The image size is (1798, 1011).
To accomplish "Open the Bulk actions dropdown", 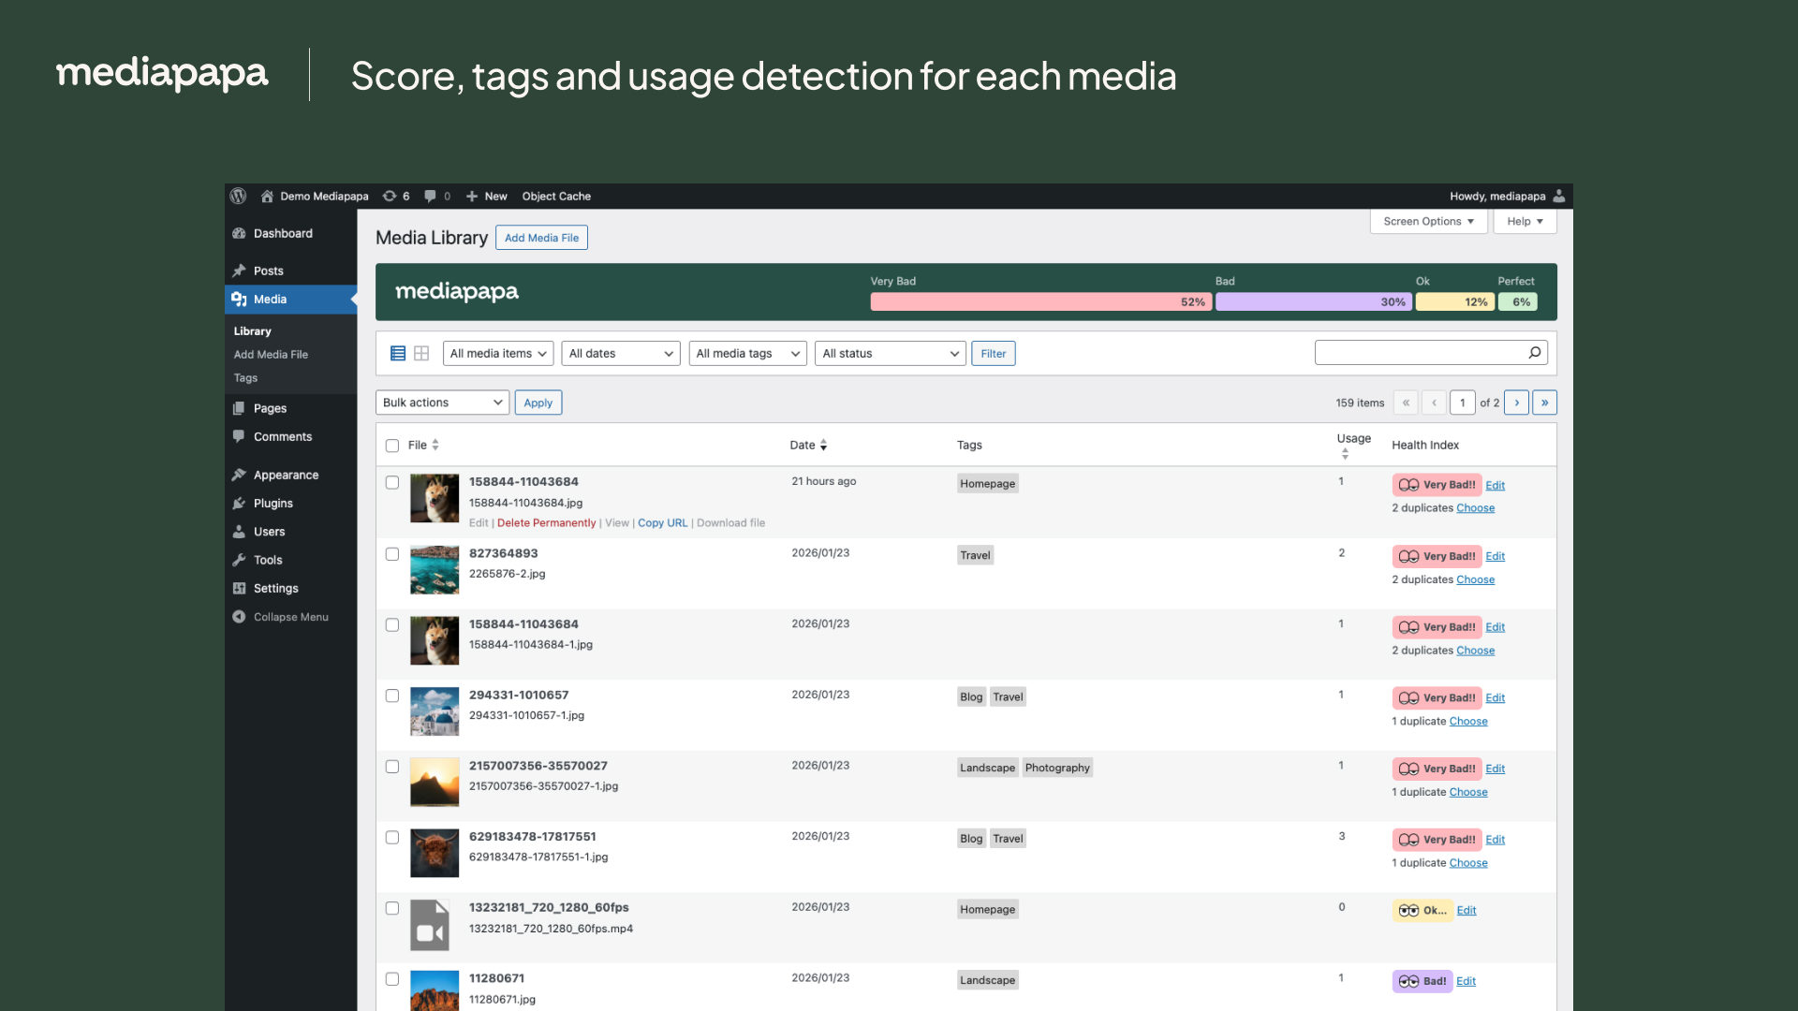I will click(442, 402).
